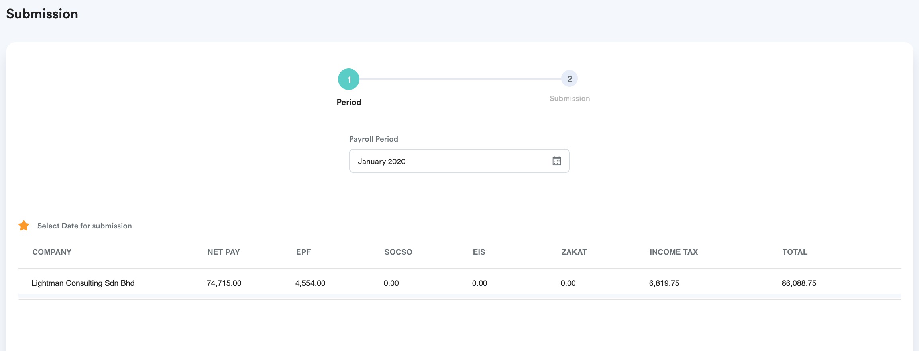The height and width of the screenshot is (351, 919).
Task: Click the EIS column header
Action: [x=479, y=252]
